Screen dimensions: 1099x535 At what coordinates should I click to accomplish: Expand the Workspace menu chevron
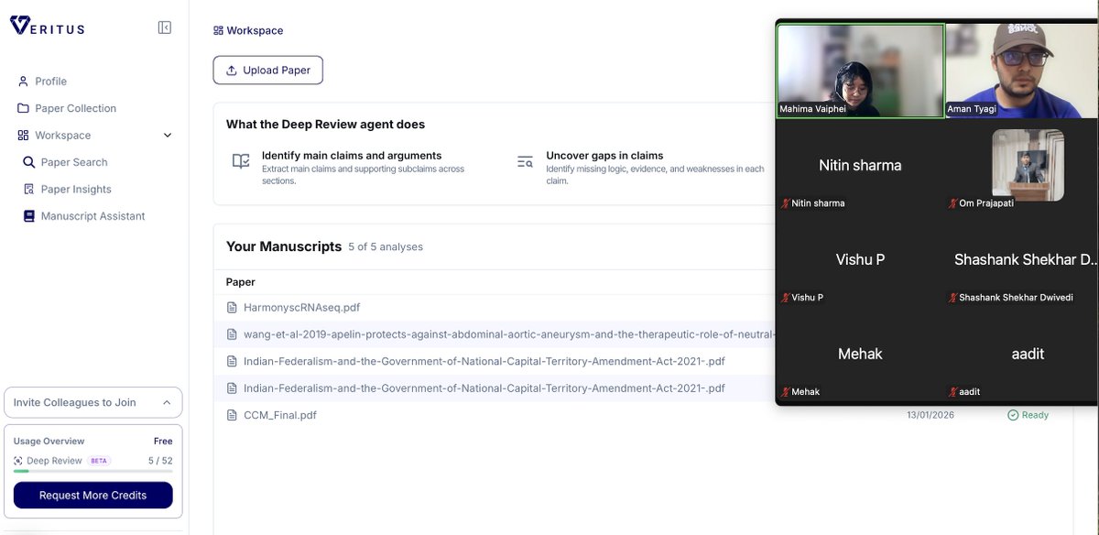point(168,136)
